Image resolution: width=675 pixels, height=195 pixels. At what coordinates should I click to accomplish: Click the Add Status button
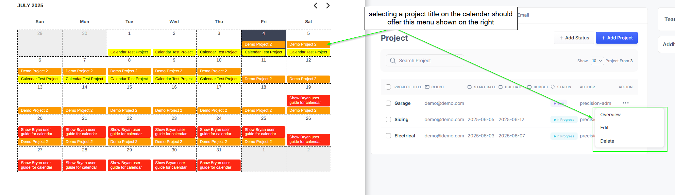pos(574,38)
